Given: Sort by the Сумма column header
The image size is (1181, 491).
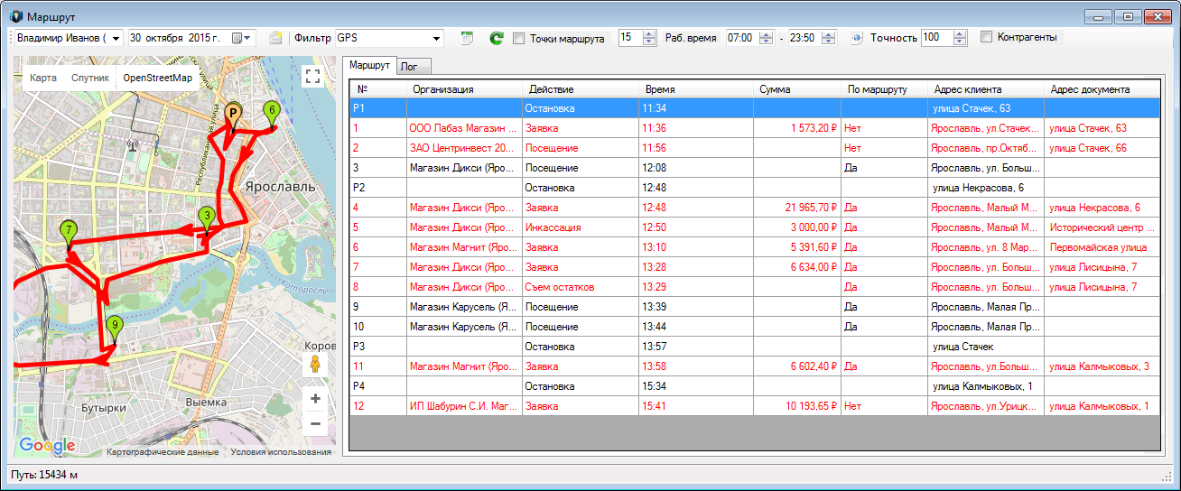Looking at the screenshot, I should click(798, 89).
